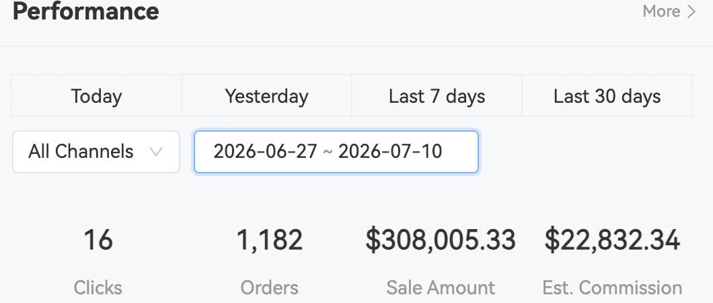The image size is (713, 303).
Task: Click the Orders metric label
Action: (269, 288)
